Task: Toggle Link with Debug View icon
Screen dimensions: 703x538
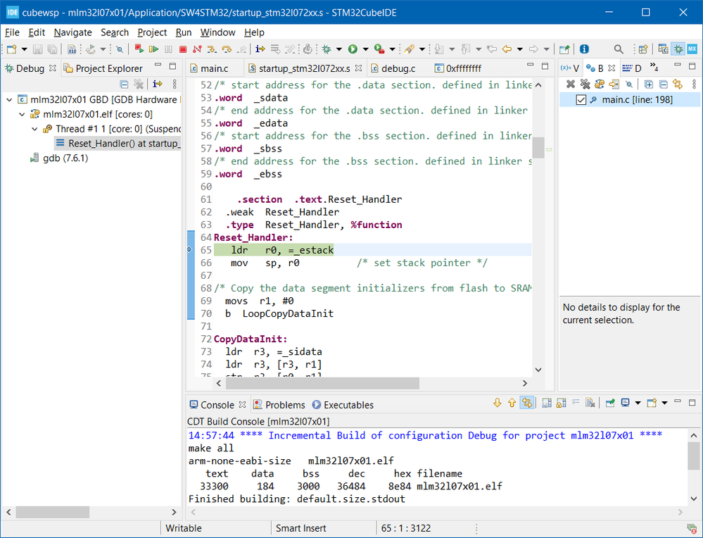Action: click(678, 84)
